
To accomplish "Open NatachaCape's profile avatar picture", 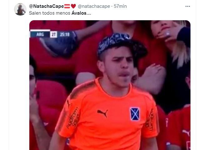I will [20, 9].
